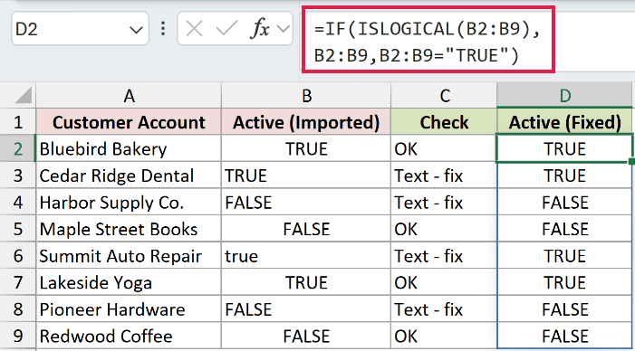Screen dimensions: 635x351
Task: Select column D header
Action: pos(564,96)
